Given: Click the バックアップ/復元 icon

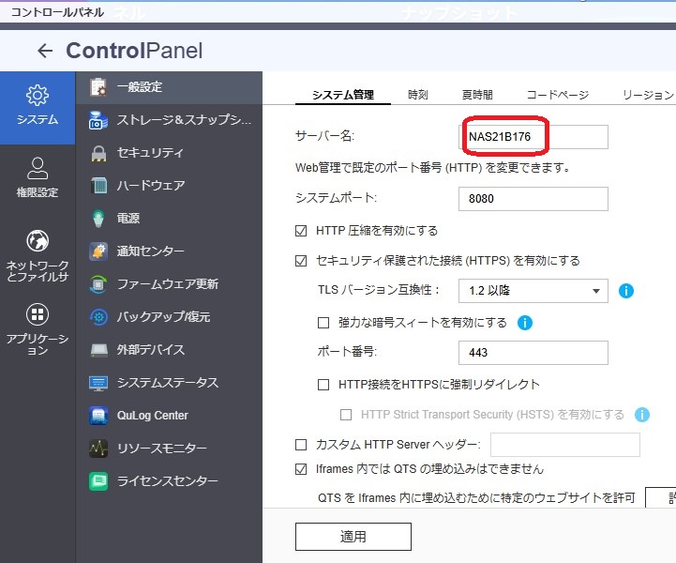Looking at the screenshot, I should [98, 317].
